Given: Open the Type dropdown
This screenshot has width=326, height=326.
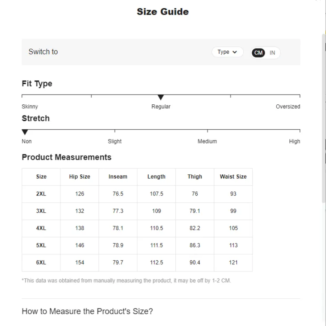Looking at the screenshot, I should tap(227, 52).
